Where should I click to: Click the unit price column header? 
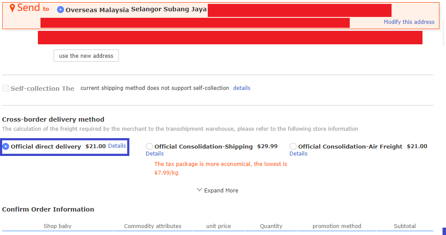pyautogui.click(x=218, y=226)
